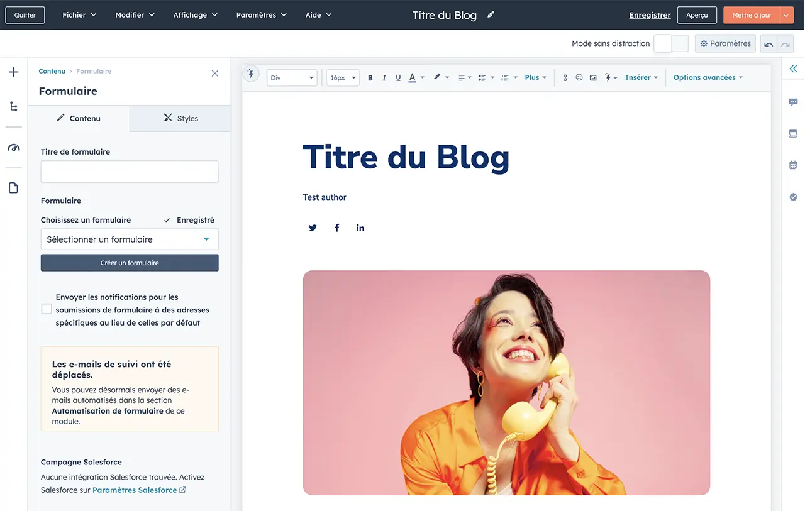This screenshot has height=511, width=805.
Task: Click the insert image toolbar icon
Action: pyautogui.click(x=593, y=78)
